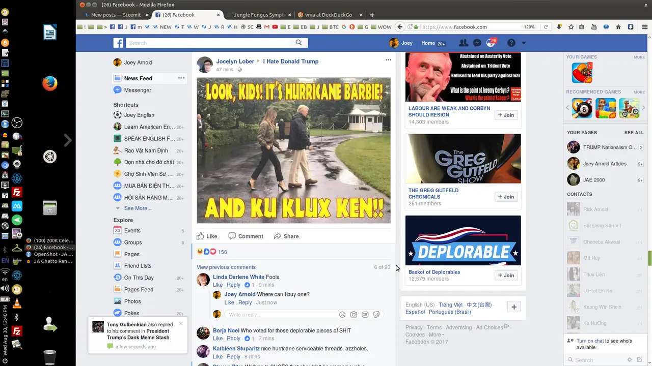Click Turn on chat link
The height and width of the screenshot is (366, 652).
590,341
